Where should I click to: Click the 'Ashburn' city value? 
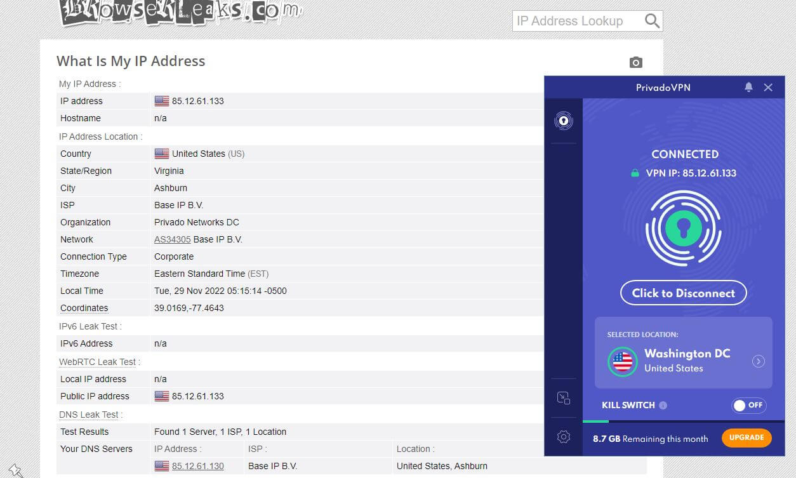171,188
